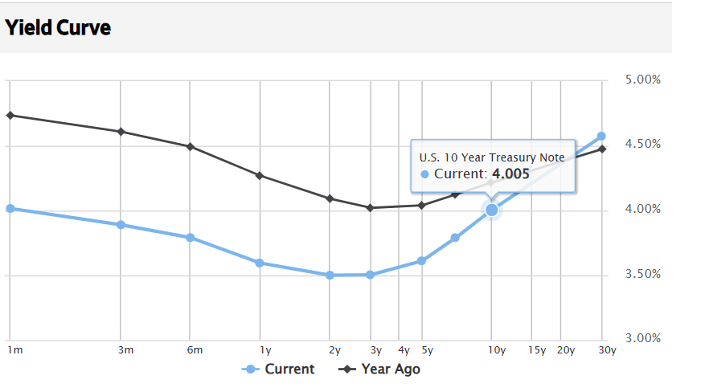This screenshot has width=705, height=392.
Task: Click Current line's 30y data point
Action: point(601,137)
